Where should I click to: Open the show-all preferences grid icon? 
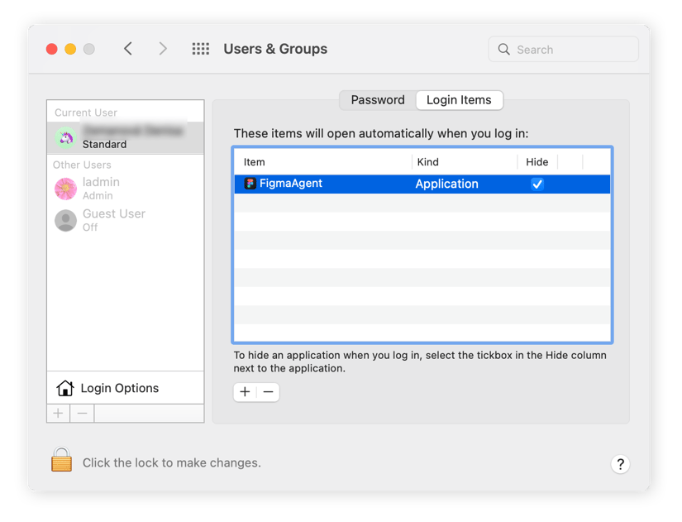(200, 49)
